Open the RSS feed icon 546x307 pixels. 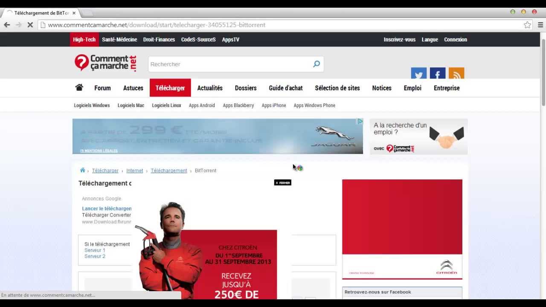pos(456,73)
